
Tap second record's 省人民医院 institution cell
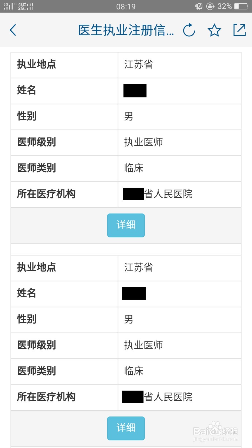click(179, 397)
